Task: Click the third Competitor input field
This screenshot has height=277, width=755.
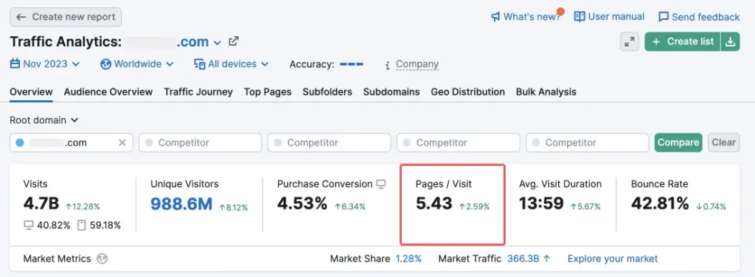Action: click(459, 143)
